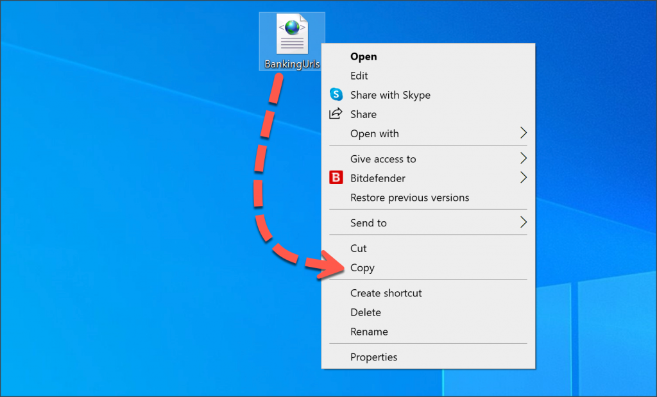Image resolution: width=657 pixels, height=397 pixels.
Task: Expand the Bitdefender submenu chevron
Action: tap(524, 178)
